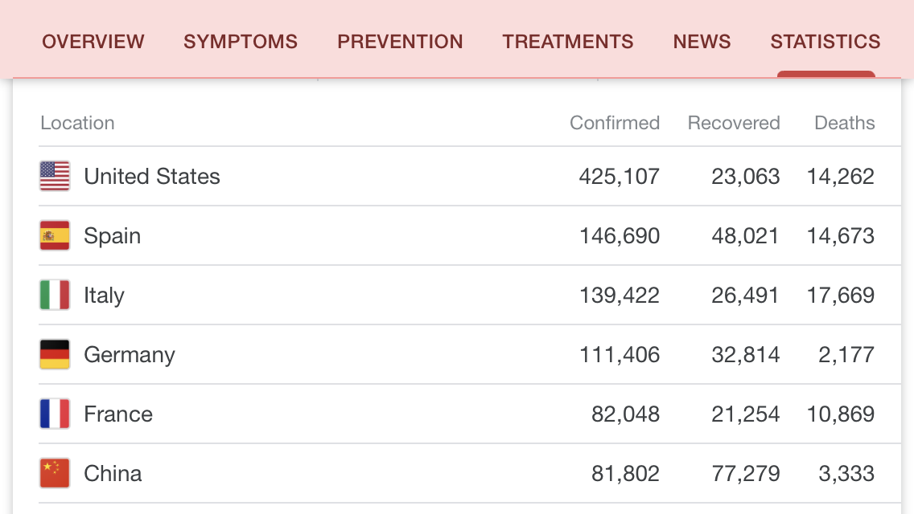Select the Statistics tab
914x514 pixels.
tap(825, 42)
